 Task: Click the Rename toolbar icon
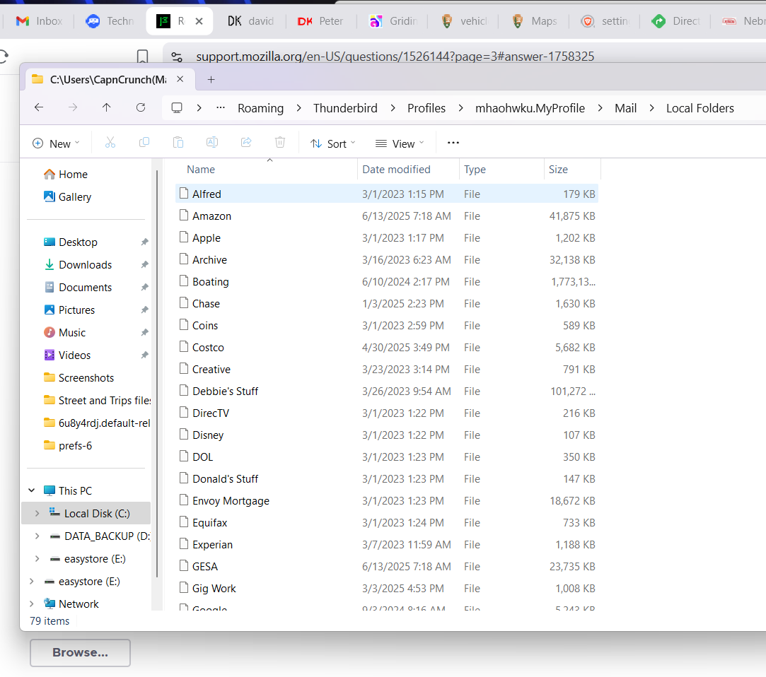tap(211, 143)
